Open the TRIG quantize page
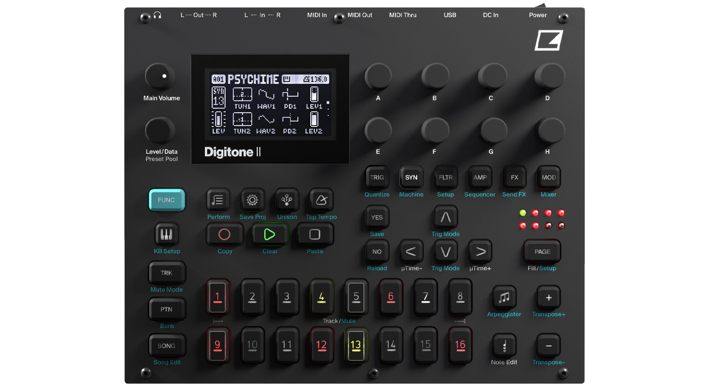709x391 pixels. click(x=377, y=177)
